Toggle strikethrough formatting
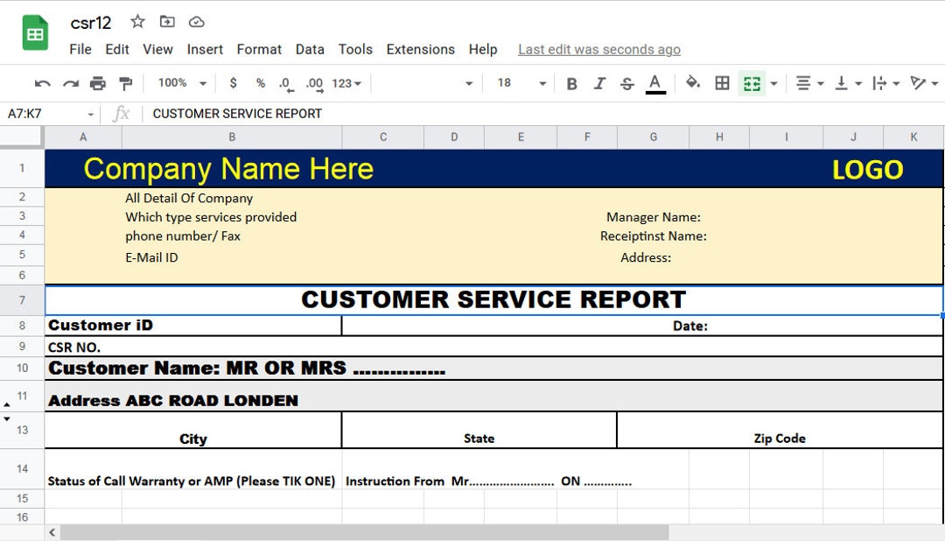The image size is (945, 541). (626, 84)
